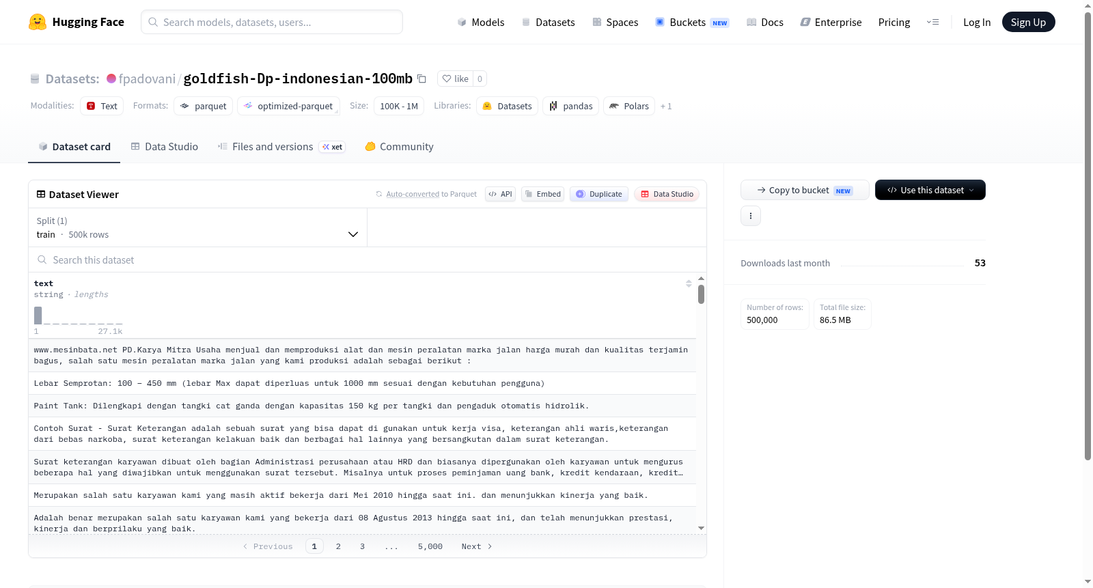Sort the text column using sort arrows

click(689, 283)
